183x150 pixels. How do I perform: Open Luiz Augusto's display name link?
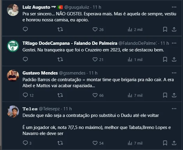click(36, 7)
